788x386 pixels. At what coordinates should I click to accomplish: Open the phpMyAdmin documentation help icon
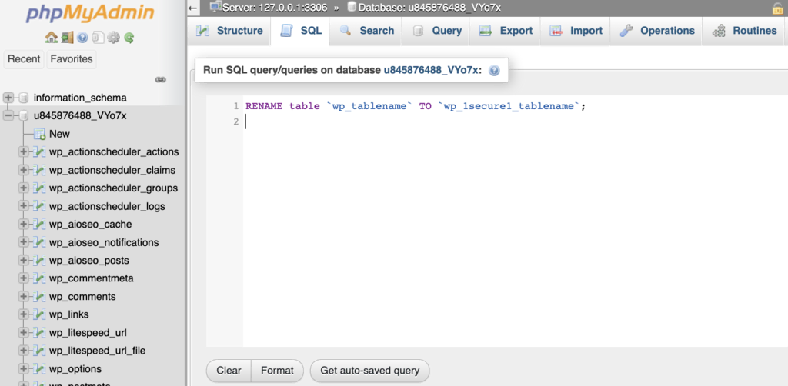coord(82,37)
